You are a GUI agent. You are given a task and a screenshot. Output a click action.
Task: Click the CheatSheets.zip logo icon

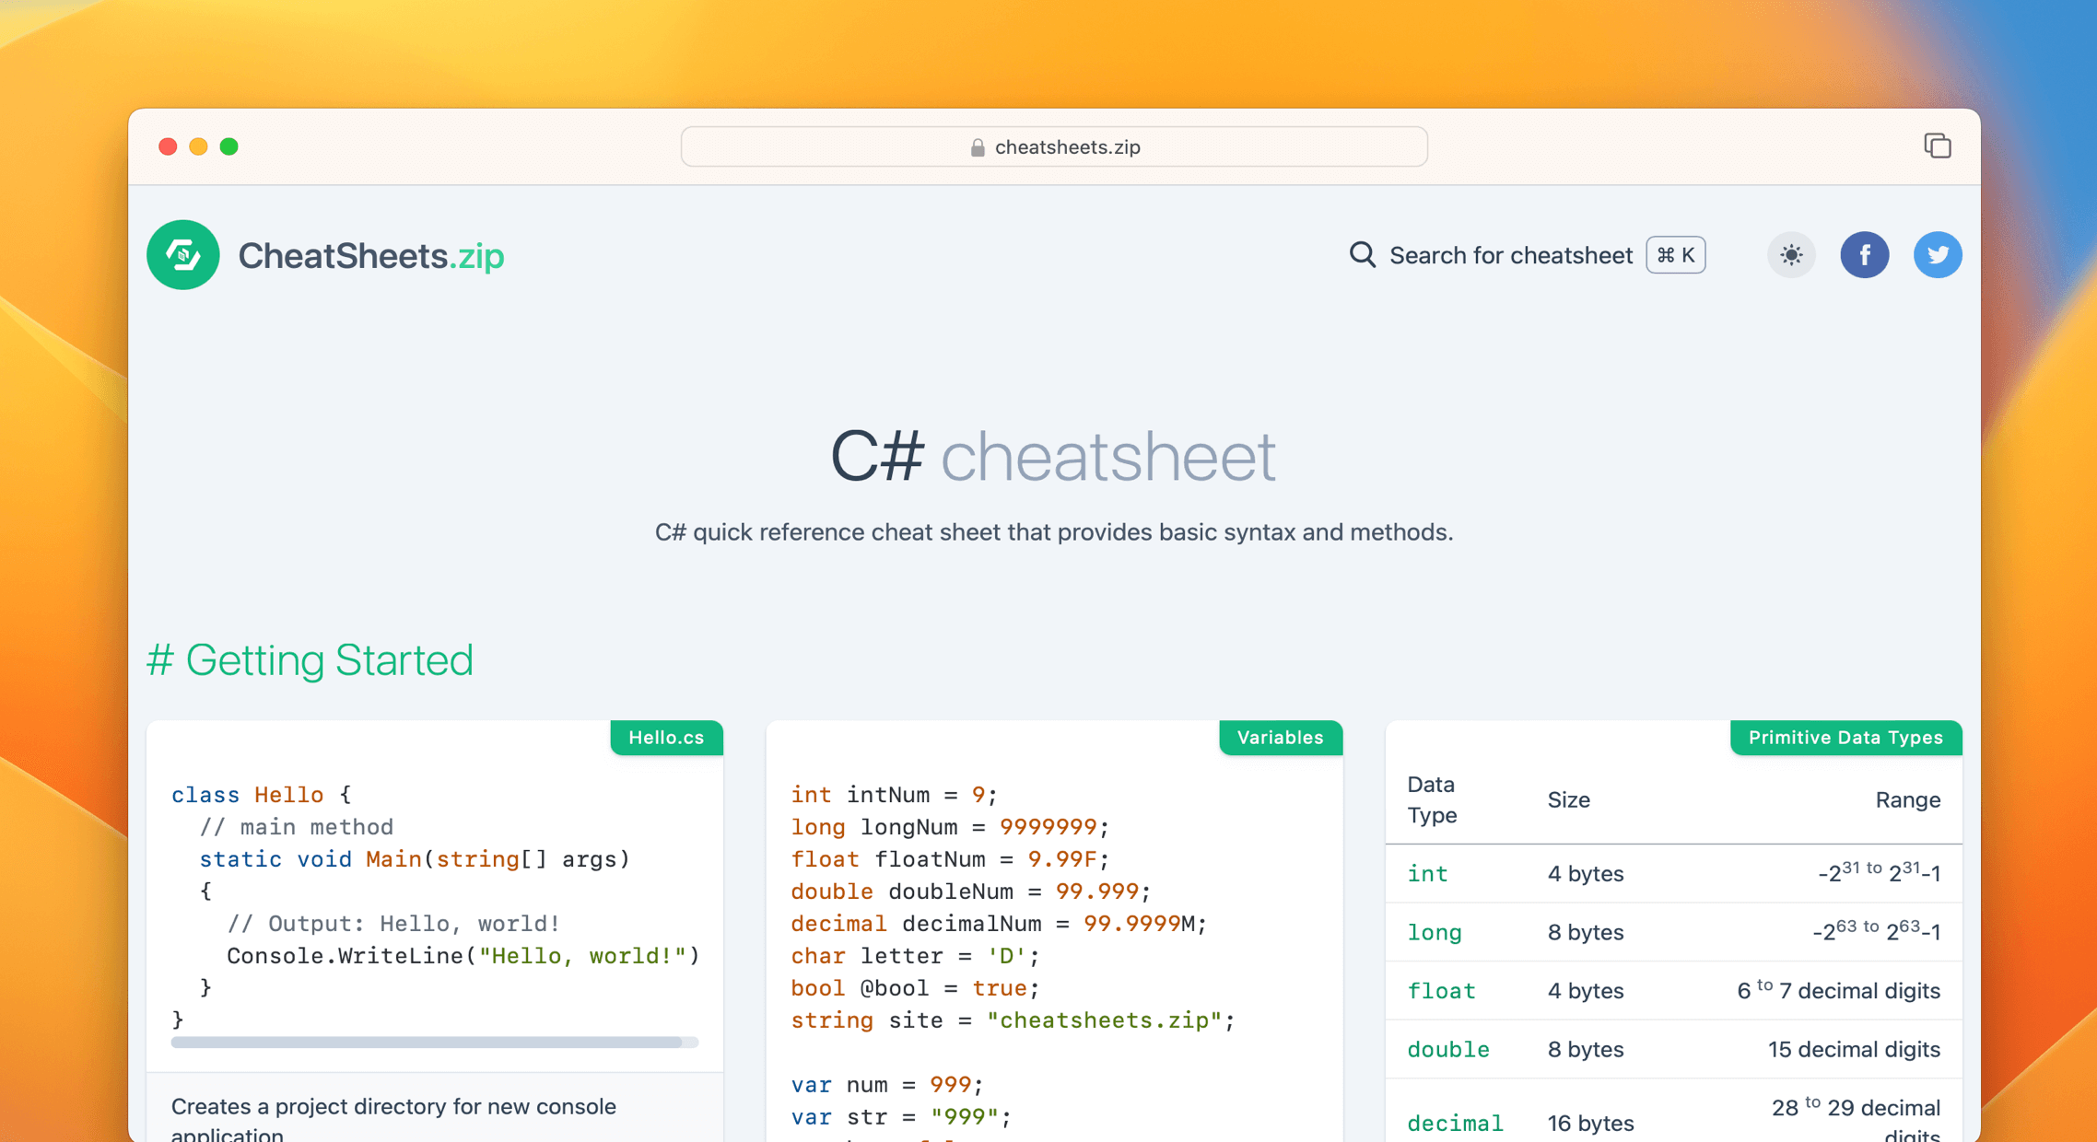tap(182, 255)
